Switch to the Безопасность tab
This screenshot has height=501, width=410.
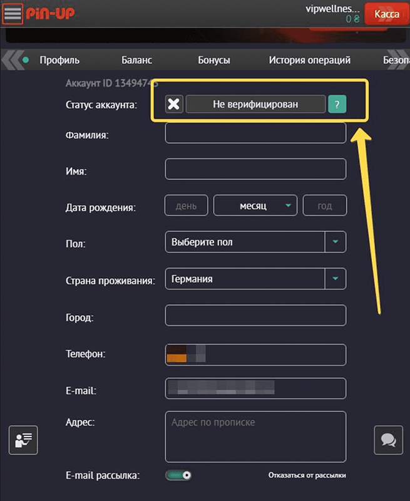[396, 60]
